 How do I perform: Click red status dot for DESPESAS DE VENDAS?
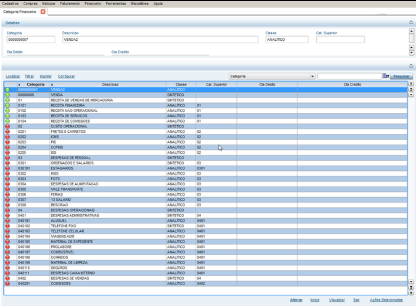pyautogui.click(x=8, y=278)
